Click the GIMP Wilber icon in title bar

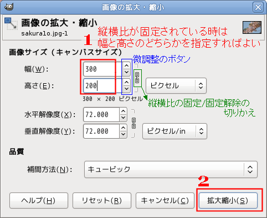(x=9, y=7)
